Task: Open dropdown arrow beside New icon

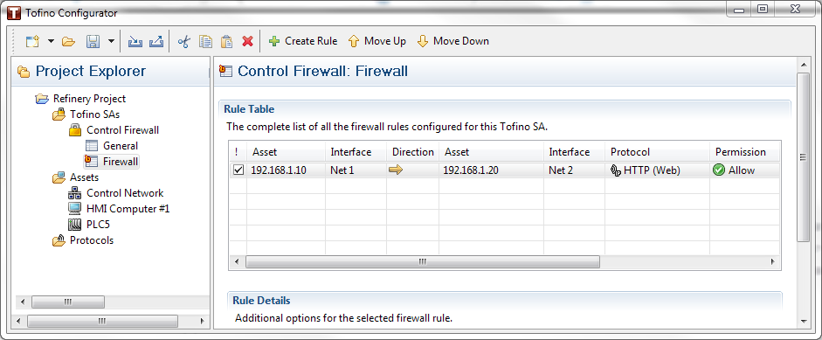Action: click(x=51, y=41)
